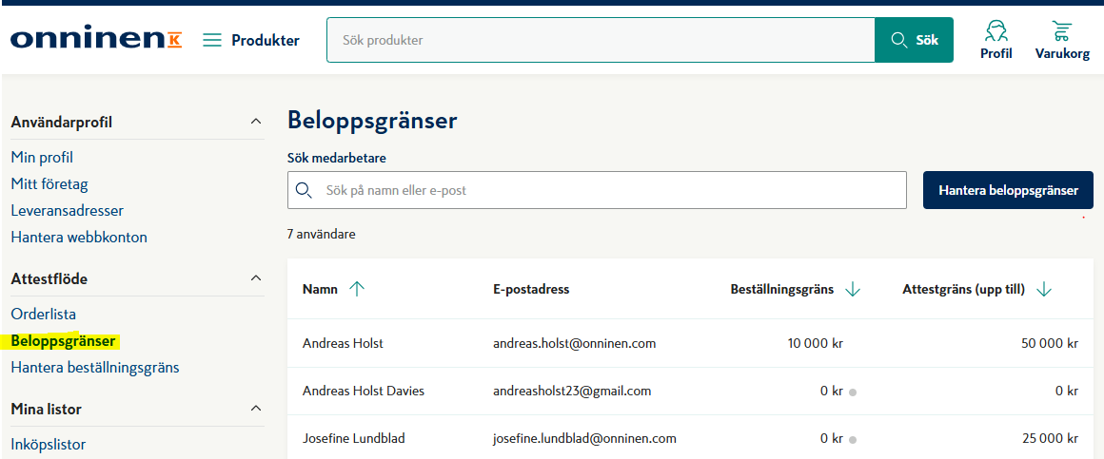Collapse the Användarprofil section chevron

pyautogui.click(x=256, y=122)
